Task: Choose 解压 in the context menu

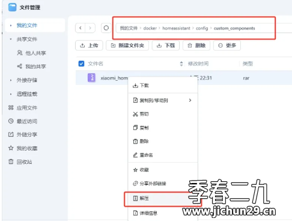Action: coord(163,198)
